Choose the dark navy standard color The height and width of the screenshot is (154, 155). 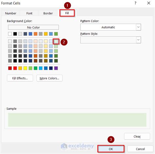[x=51, y=68]
